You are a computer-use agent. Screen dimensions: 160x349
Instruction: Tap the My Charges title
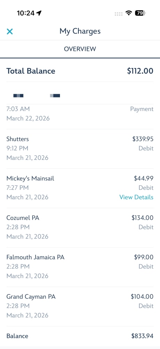80,31
